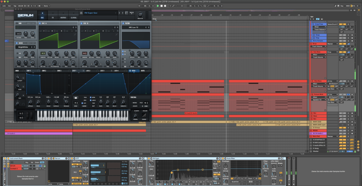The width and height of the screenshot is (362, 186).
Task: Click the Serum MASTER volume knob
Action: pos(140,14)
